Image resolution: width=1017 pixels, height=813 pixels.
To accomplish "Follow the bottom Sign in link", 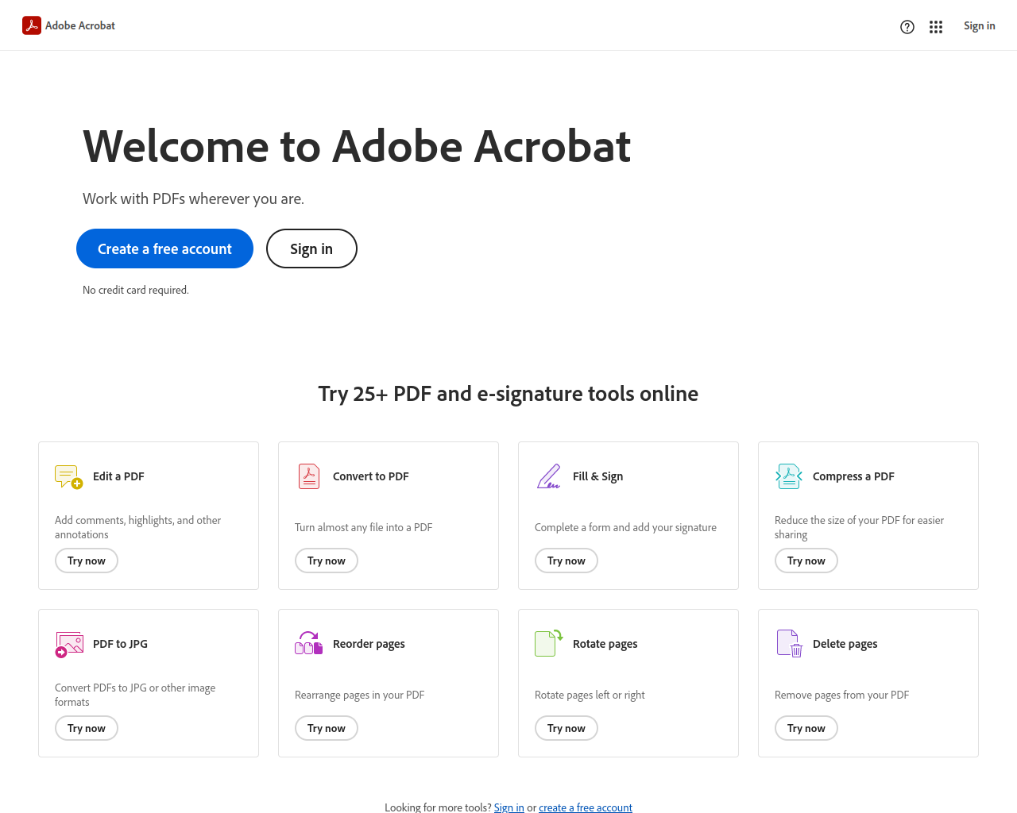I will [x=509, y=807].
